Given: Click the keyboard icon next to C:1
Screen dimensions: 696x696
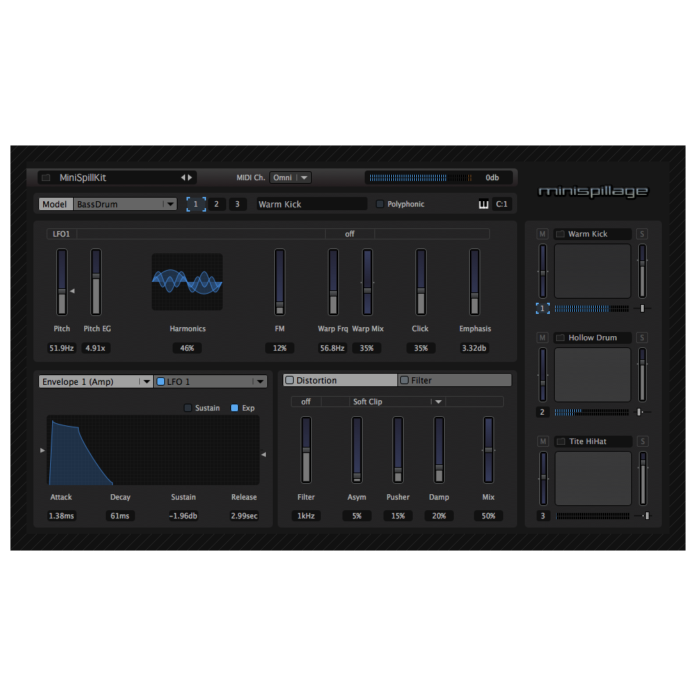Looking at the screenshot, I should coord(484,204).
